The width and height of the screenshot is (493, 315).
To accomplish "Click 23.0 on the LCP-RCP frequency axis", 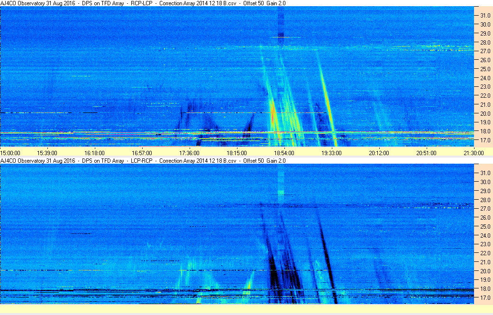I will (485, 244).
